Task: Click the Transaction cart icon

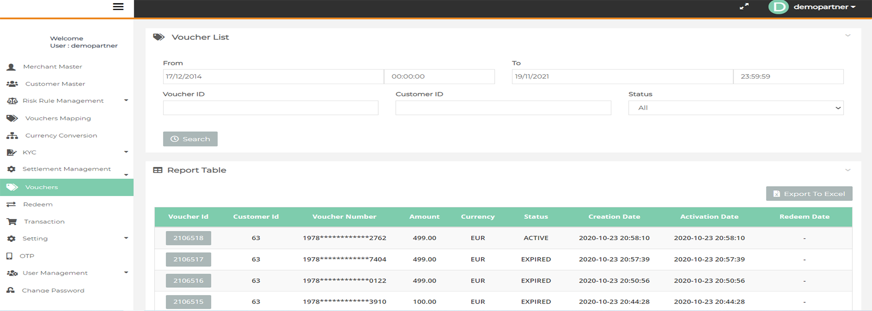Action: click(x=12, y=222)
